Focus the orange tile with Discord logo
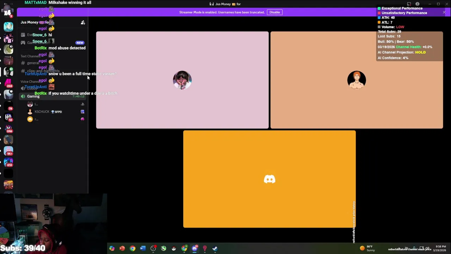 (x=270, y=179)
